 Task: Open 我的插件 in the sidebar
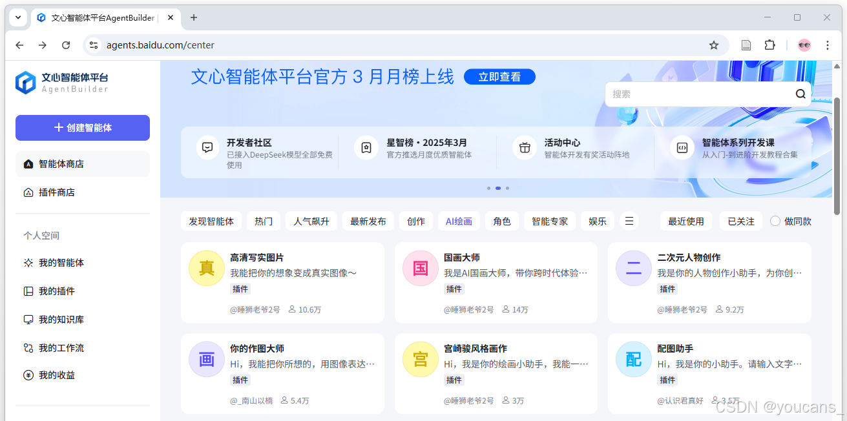pos(83,291)
